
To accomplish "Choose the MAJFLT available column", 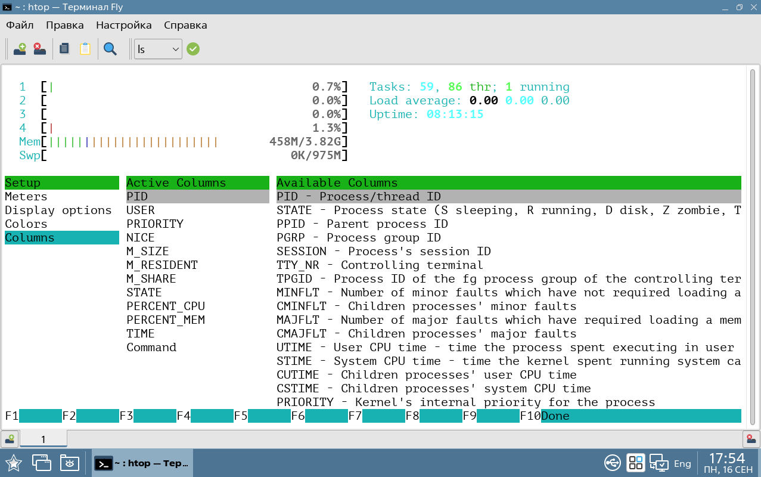I will (509, 320).
